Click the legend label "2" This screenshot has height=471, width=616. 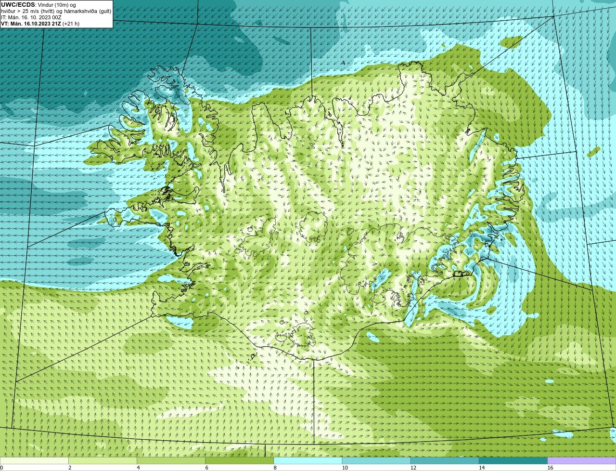tap(70, 468)
